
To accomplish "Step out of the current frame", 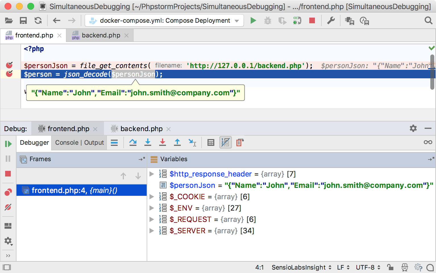I will [x=177, y=142].
